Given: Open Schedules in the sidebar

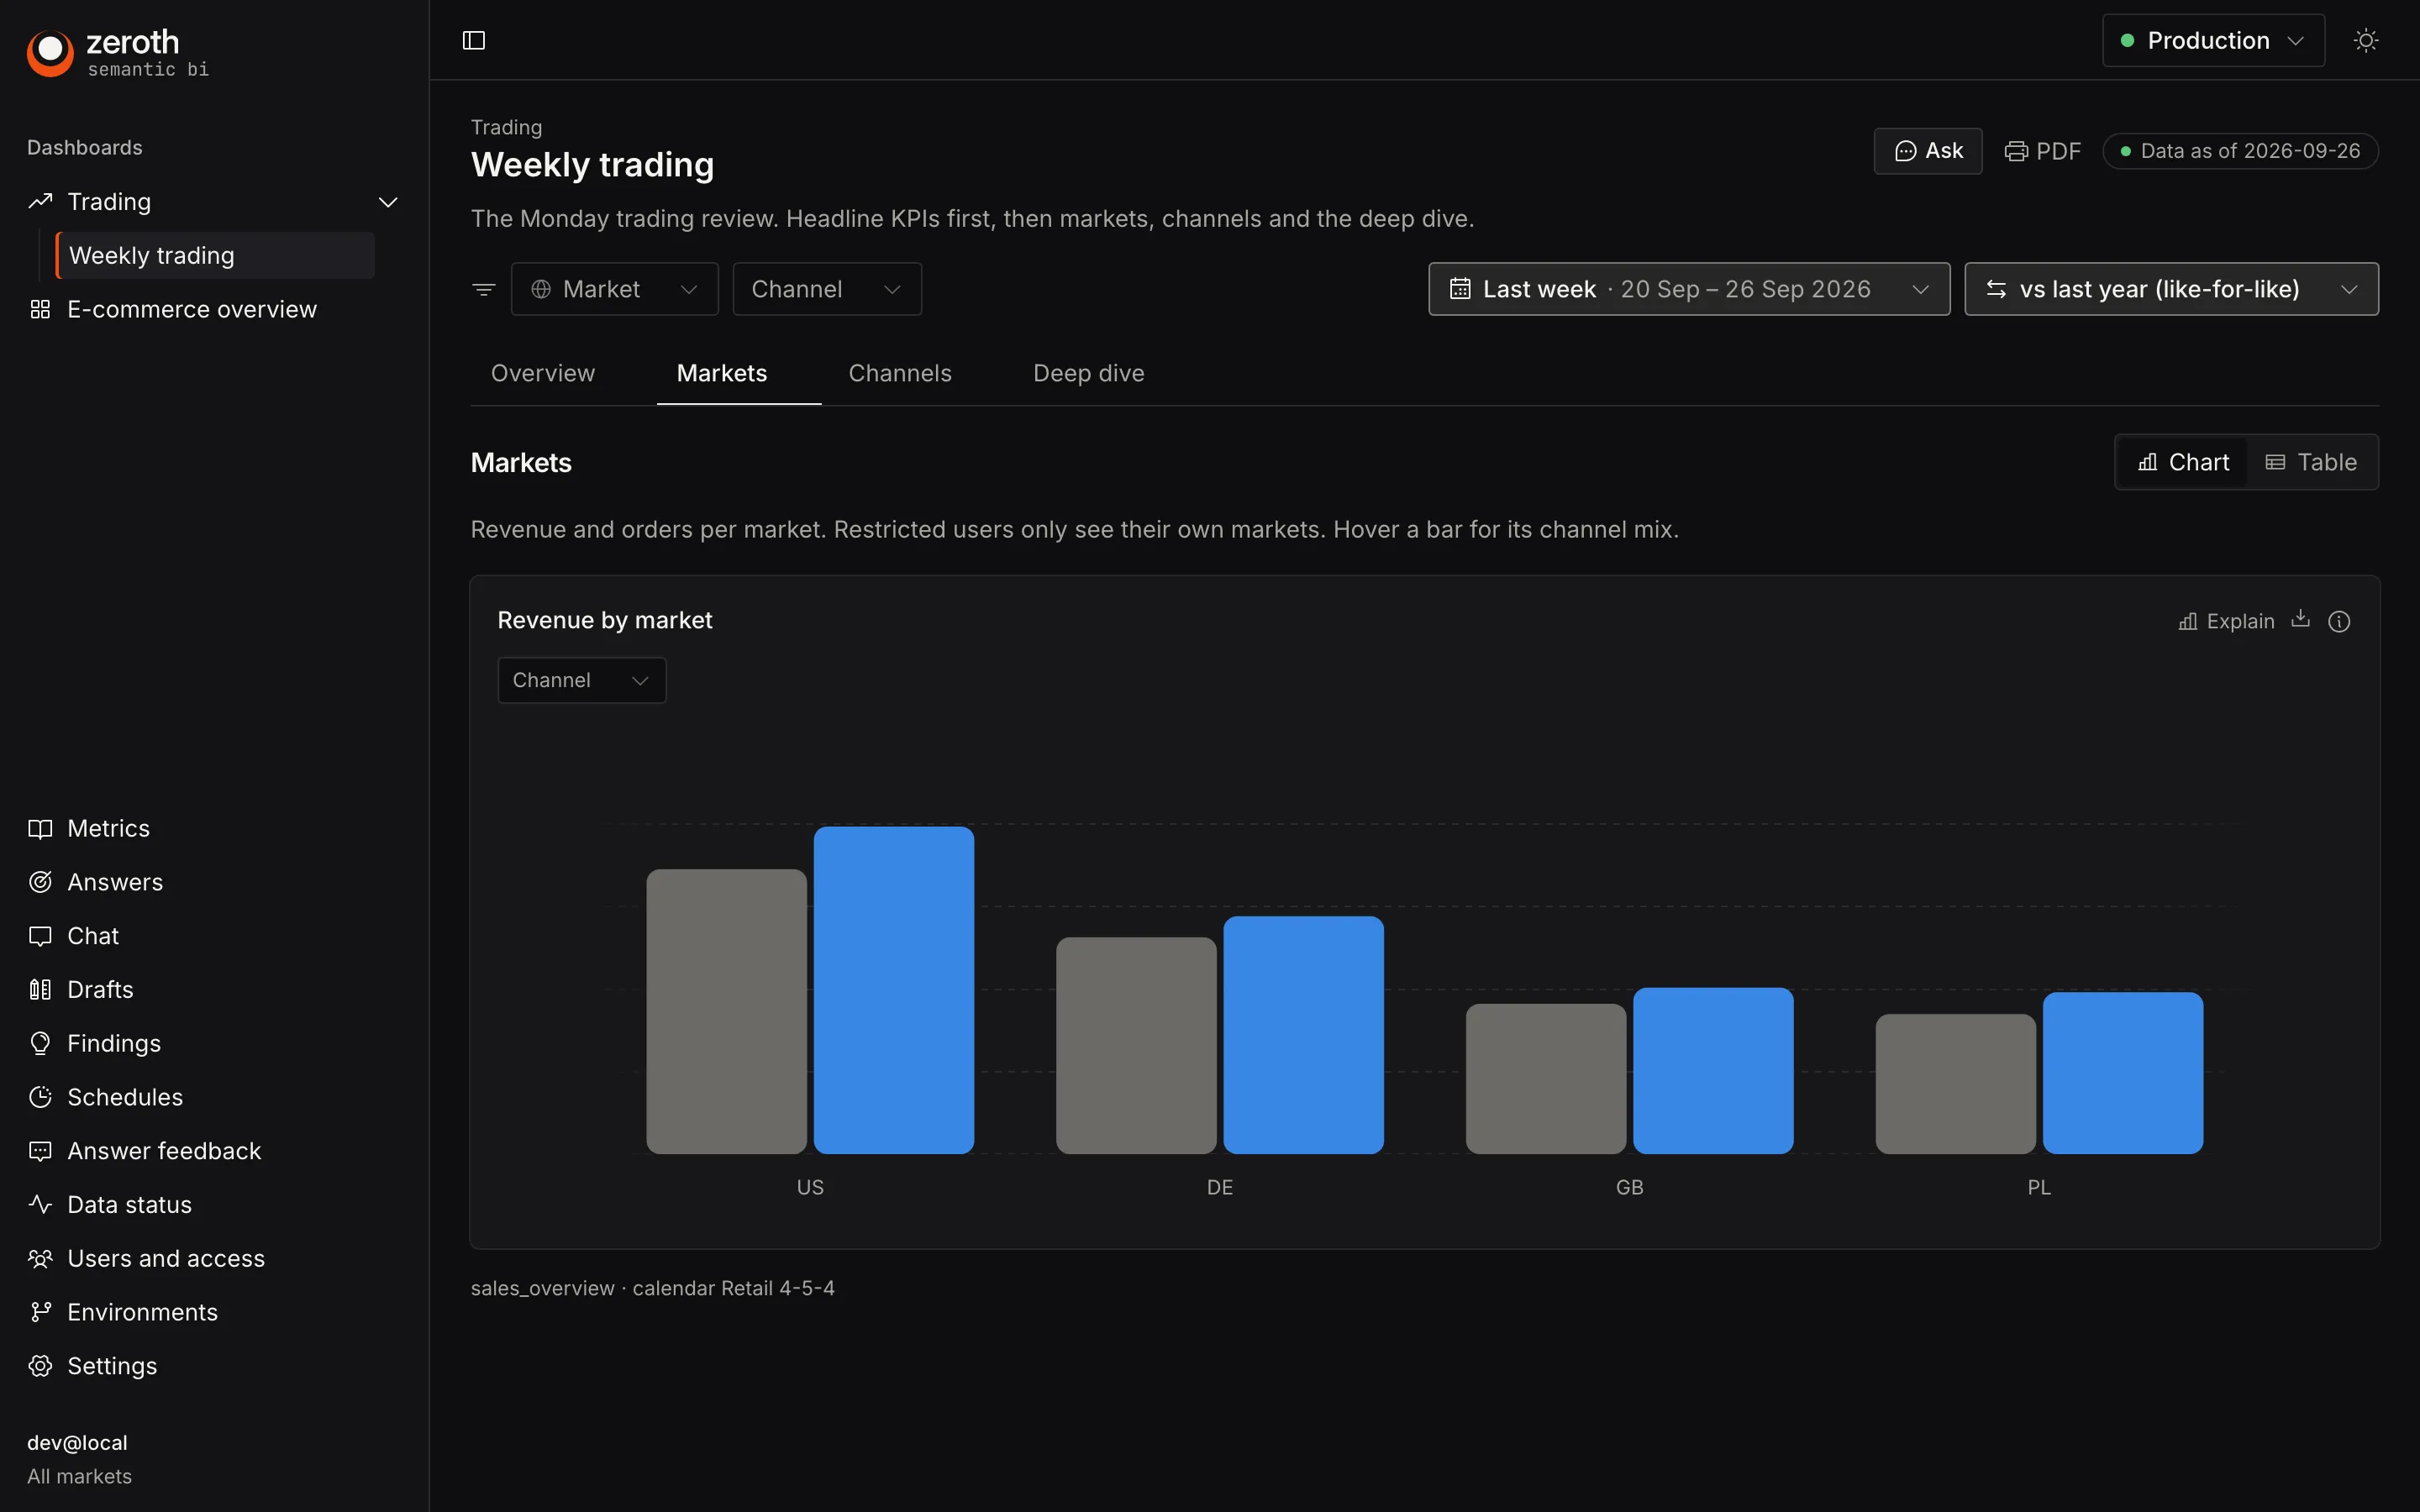Looking at the screenshot, I should (x=214, y=1098).
